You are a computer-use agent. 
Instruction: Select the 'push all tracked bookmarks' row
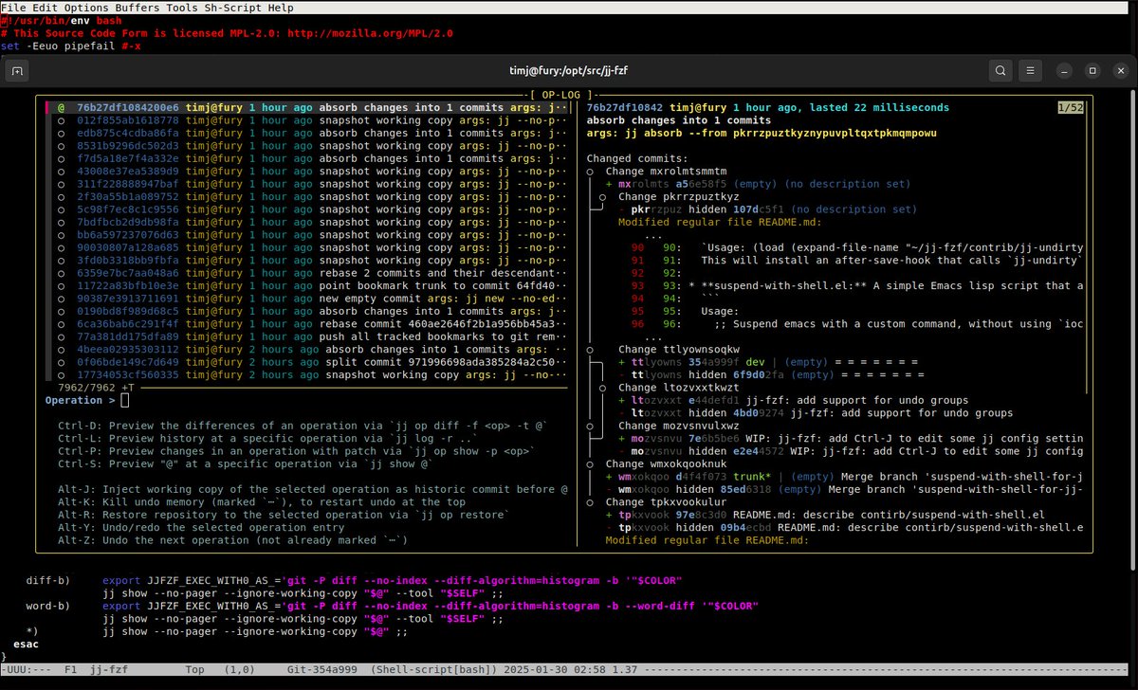click(307, 336)
